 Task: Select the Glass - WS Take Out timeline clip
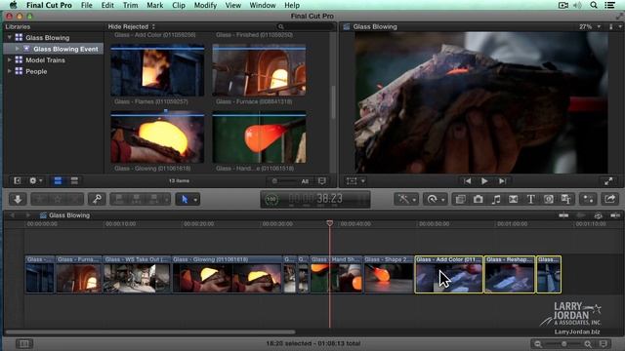point(137,275)
